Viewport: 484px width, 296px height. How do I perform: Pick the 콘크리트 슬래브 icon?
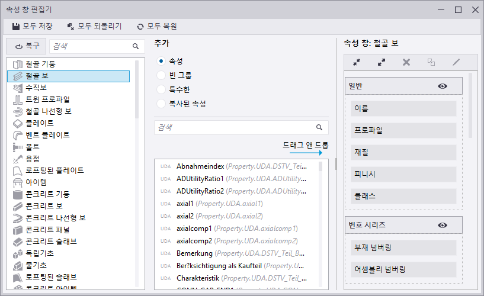[x=18, y=242]
